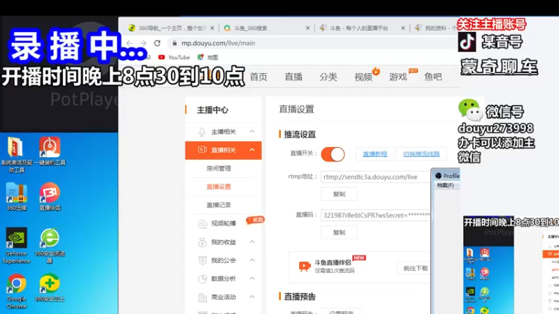Toggle the 直播开关 switch

333,154
